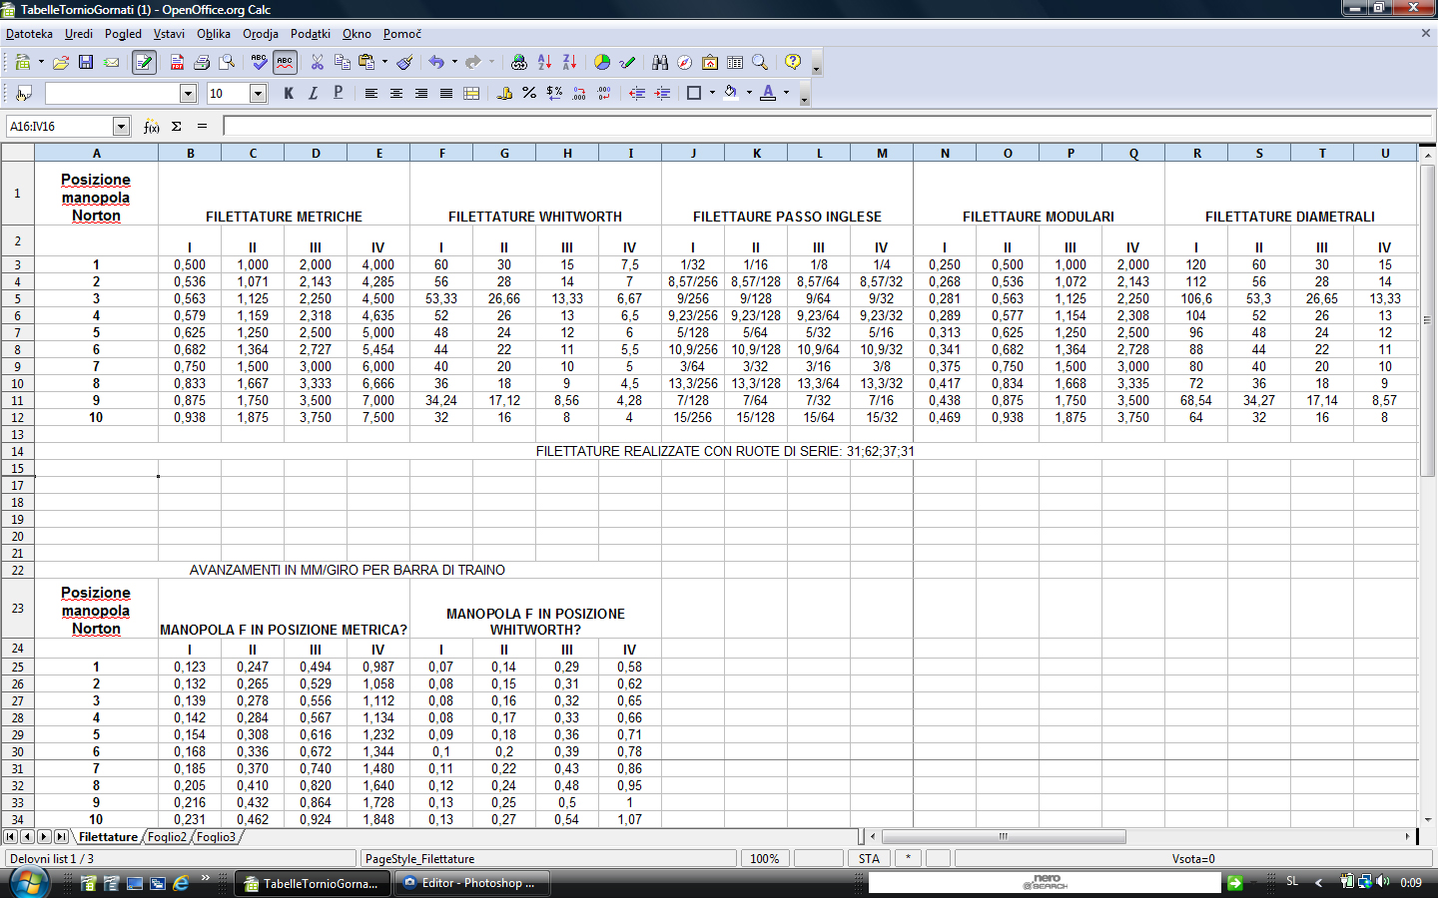Open the Background Color picker arrow
This screenshot has height=898, width=1438.
click(x=749, y=93)
